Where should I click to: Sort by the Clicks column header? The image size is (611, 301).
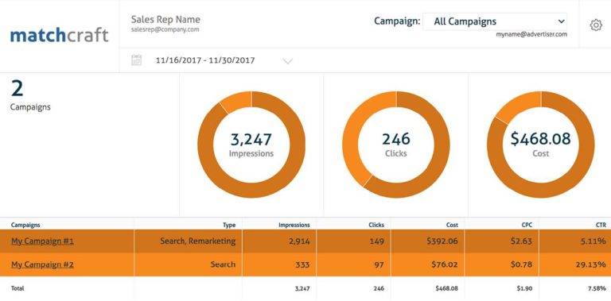[376, 225]
